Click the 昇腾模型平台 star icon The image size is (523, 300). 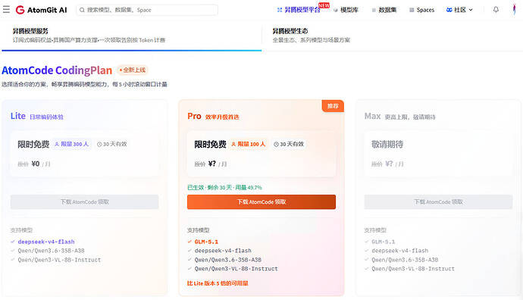click(x=280, y=10)
